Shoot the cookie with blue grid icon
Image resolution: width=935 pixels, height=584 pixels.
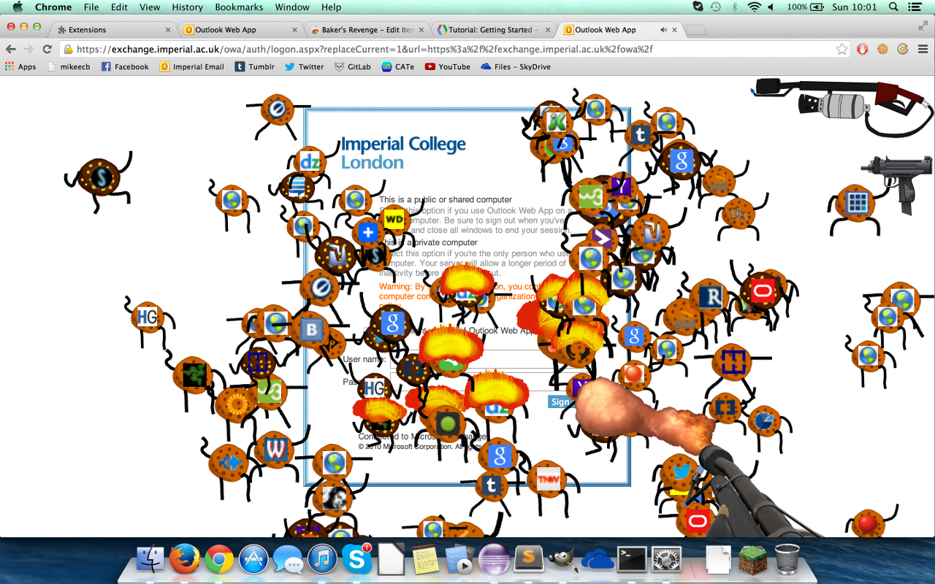pos(855,202)
